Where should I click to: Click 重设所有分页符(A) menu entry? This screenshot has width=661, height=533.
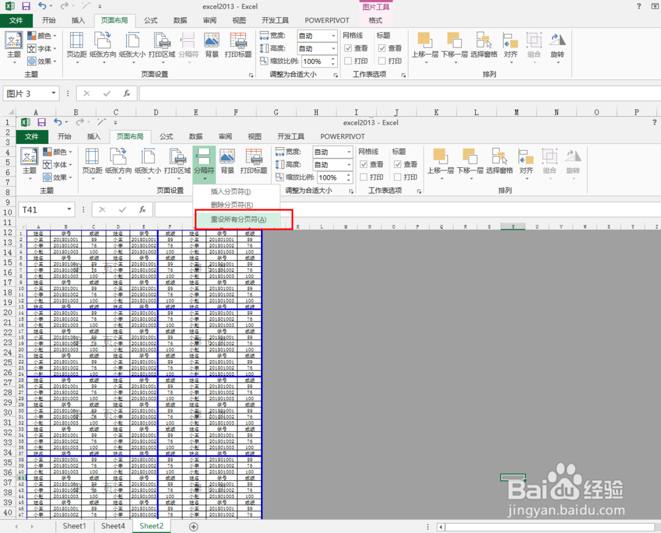239,219
